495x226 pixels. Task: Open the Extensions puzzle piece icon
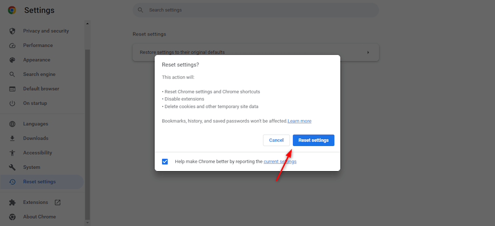pyautogui.click(x=12, y=202)
